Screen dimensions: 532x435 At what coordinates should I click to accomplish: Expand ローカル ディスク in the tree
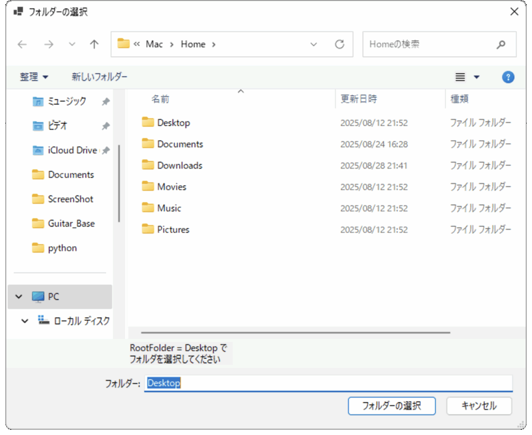[24, 321]
